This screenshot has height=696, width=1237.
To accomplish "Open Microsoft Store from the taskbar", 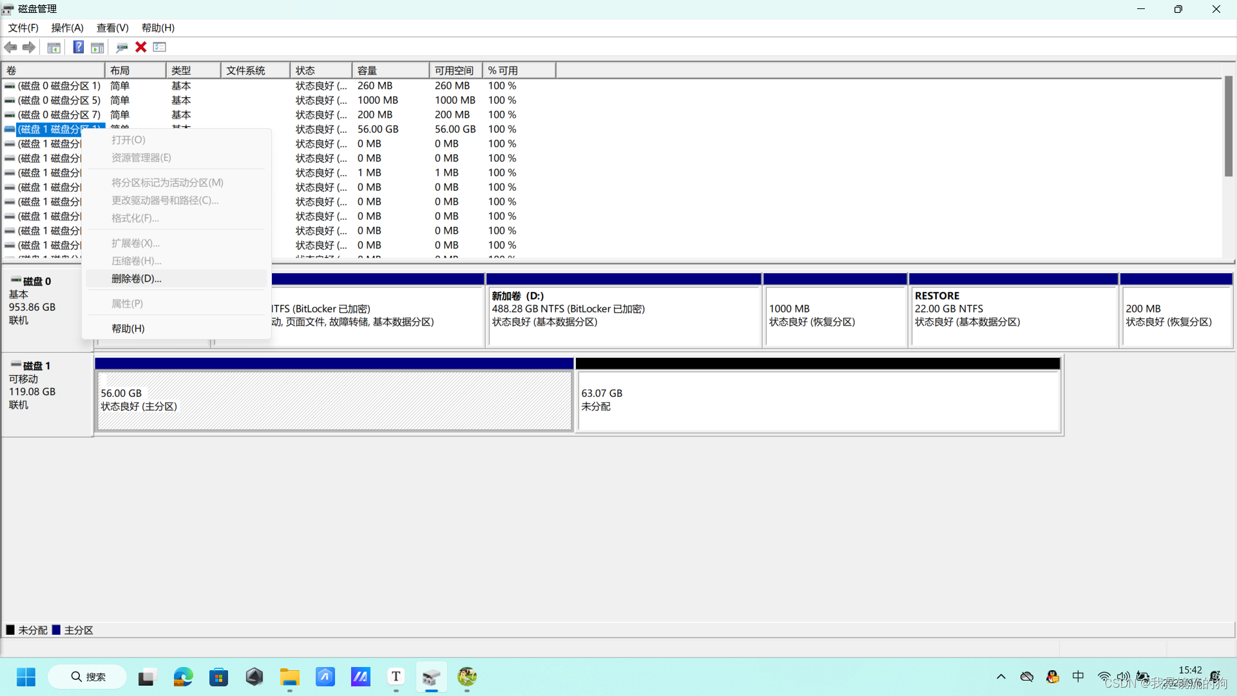I will click(218, 677).
